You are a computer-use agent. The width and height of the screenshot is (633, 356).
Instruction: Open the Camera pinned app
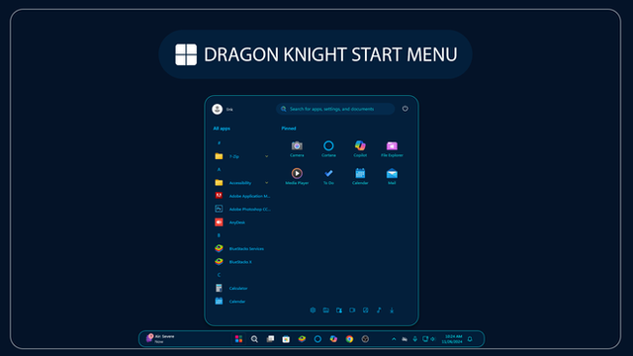297,148
